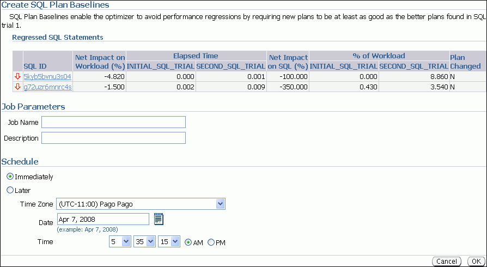The height and width of the screenshot is (267, 487).
Task: Click red regression arrow for g72uzr6mnrc4s
Action: 17,87
